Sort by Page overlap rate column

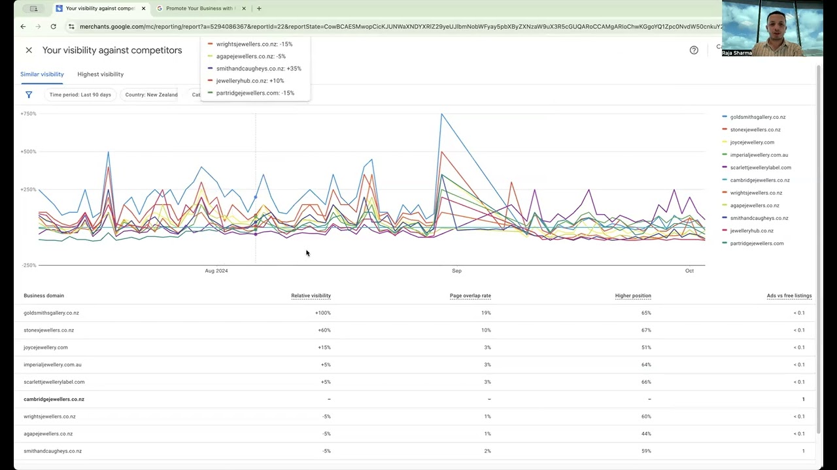pyautogui.click(x=470, y=296)
